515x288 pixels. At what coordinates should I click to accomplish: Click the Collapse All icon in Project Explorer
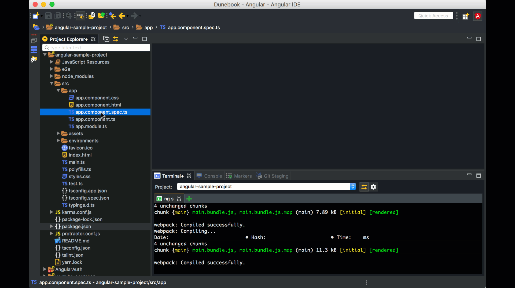106,39
